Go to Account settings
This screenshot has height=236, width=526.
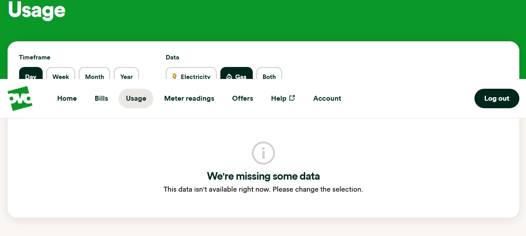(x=327, y=98)
